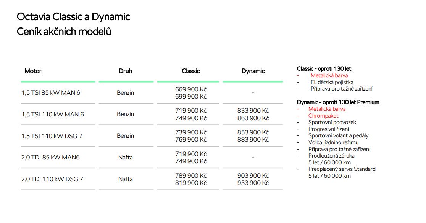This screenshot has width=426, height=223.
Task: Click the Dynamic column header in table
Action: (253, 71)
